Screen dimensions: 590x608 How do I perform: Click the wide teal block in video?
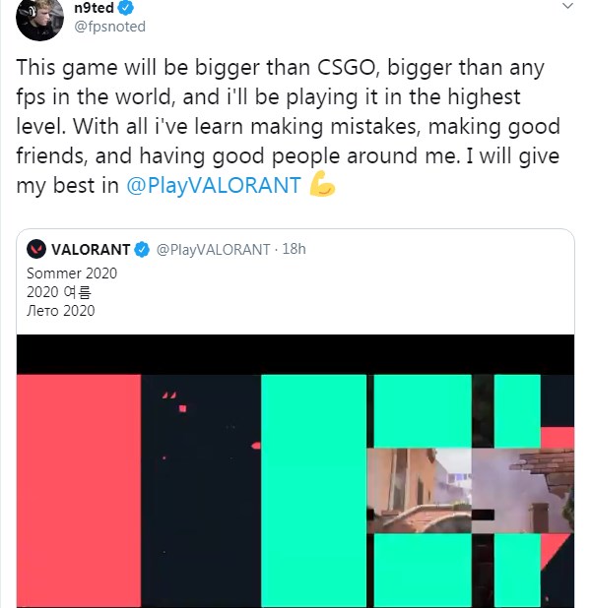coord(313,490)
